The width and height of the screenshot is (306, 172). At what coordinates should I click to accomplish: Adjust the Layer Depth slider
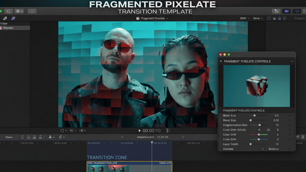tap(258, 144)
